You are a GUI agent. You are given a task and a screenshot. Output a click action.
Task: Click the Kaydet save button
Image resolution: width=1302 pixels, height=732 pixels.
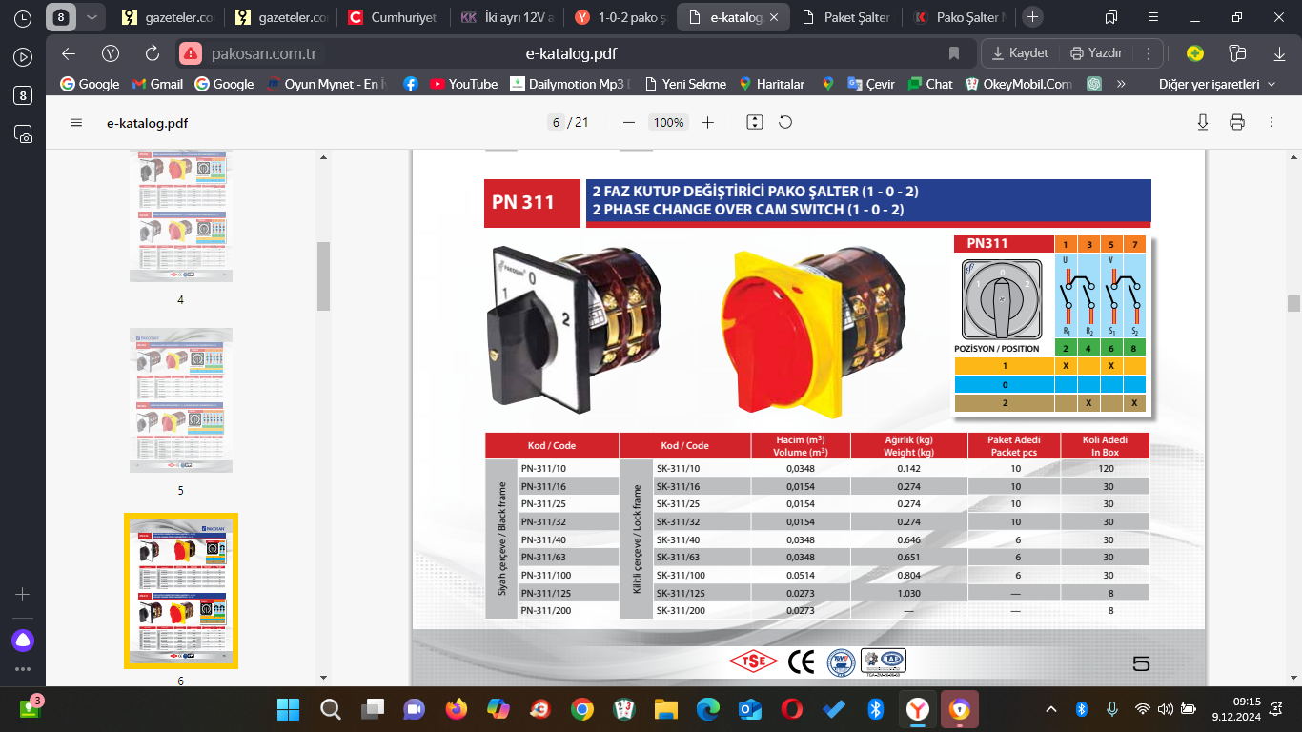point(1020,53)
